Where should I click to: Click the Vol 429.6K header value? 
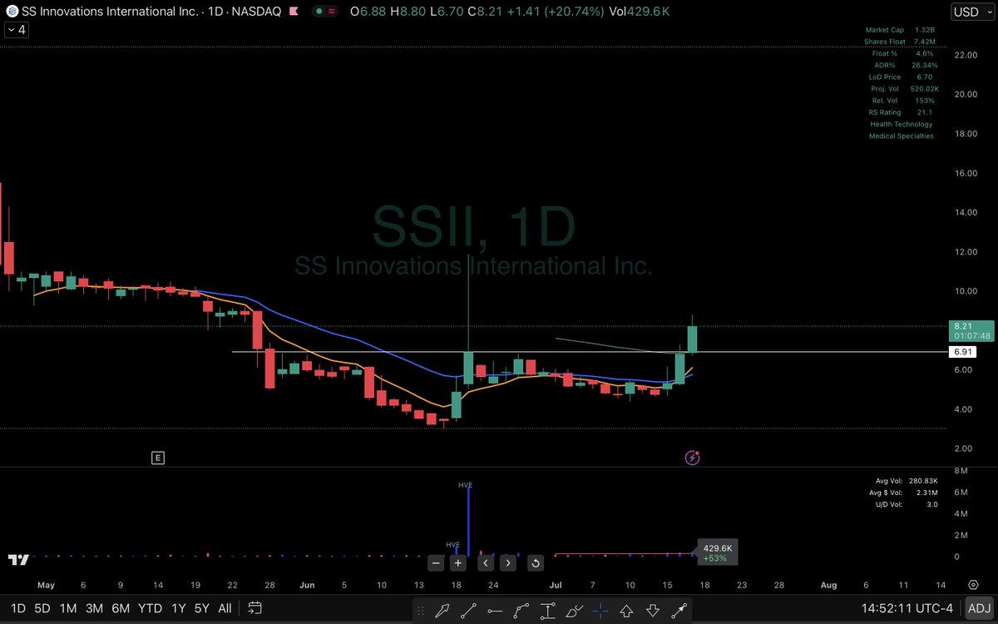point(641,12)
